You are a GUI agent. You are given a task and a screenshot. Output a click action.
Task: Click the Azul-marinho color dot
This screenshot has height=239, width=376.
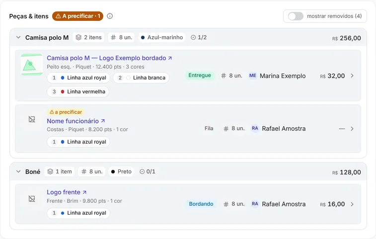[x=143, y=37]
